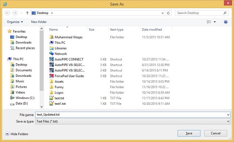Click date 11/17/2015 9:43 PM
Viewport: 234px width, 142px height.
pyautogui.click(x=156, y=98)
